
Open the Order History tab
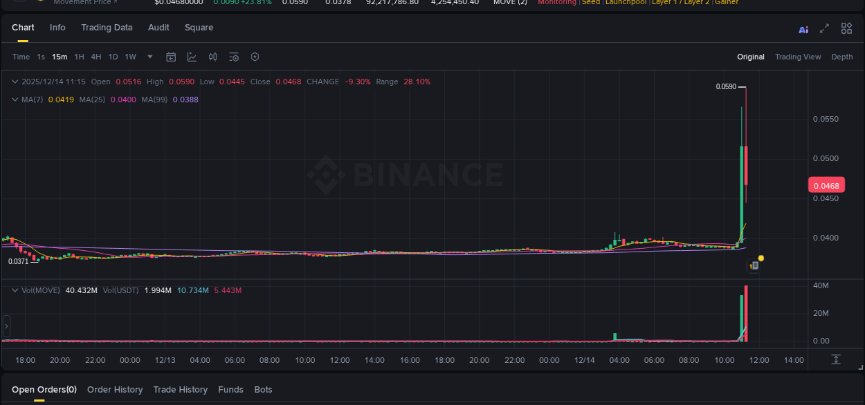pos(115,389)
